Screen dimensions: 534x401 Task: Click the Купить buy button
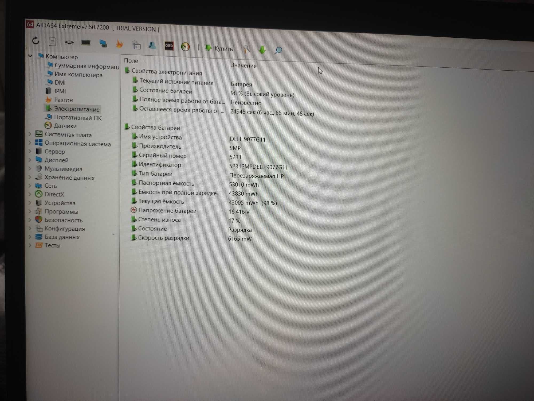pyautogui.click(x=219, y=48)
